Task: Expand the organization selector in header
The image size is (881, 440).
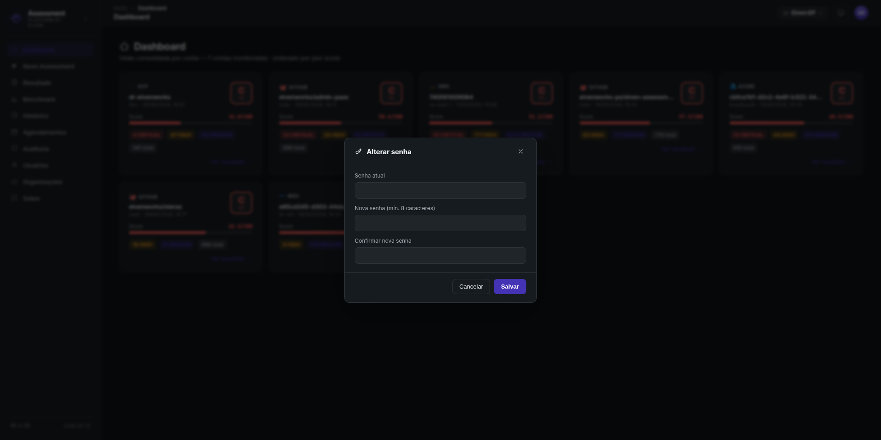Action: click(x=804, y=13)
